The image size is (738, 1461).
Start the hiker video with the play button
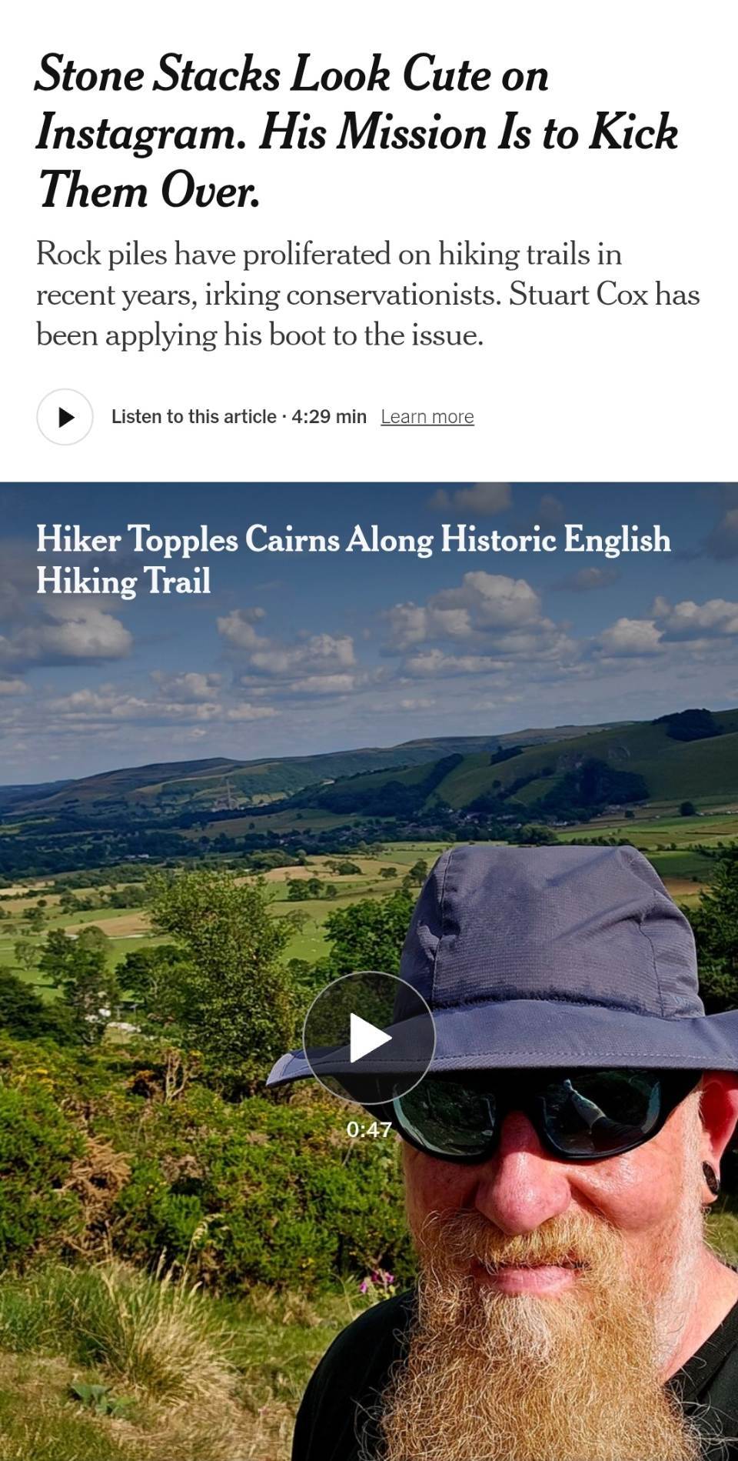tap(369, 1038)
